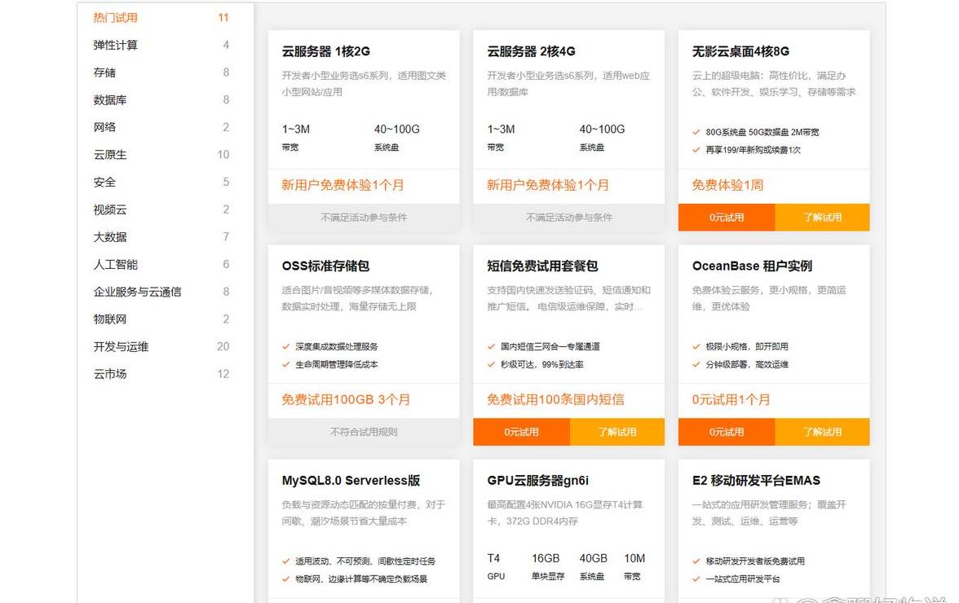Click 新用户免费体验1个月 on 云服务器 2核4G

click(x=548, y=185)
